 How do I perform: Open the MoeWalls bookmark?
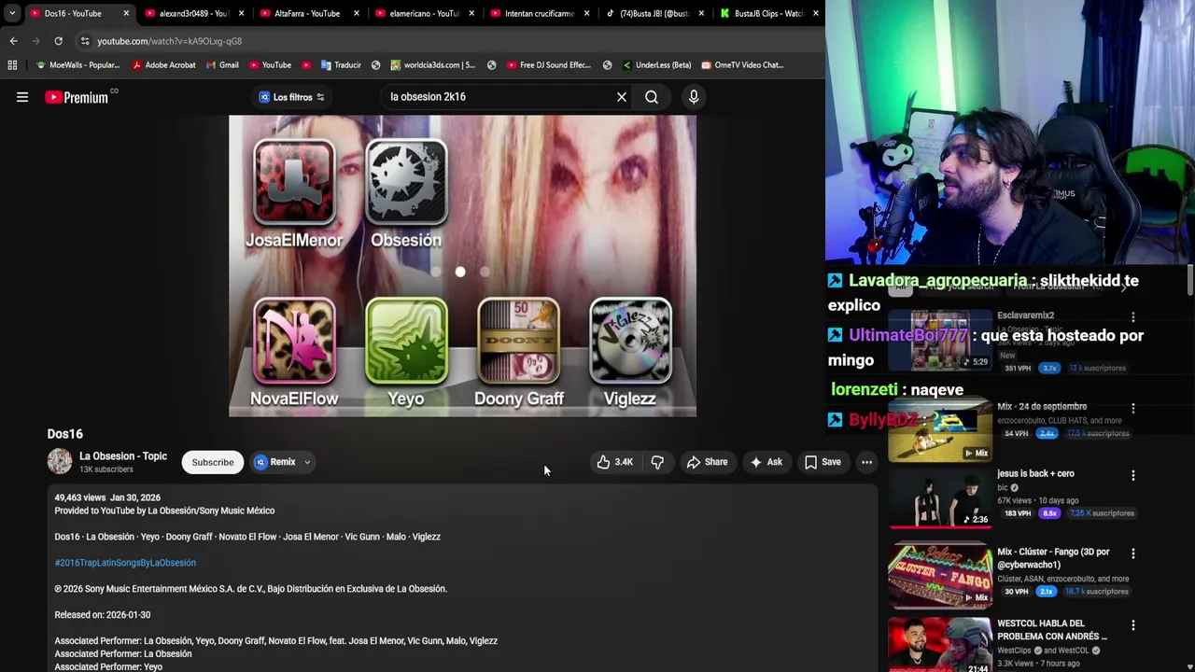coord(77,65)
